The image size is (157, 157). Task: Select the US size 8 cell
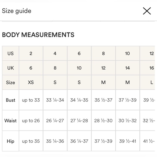[103, 53]
